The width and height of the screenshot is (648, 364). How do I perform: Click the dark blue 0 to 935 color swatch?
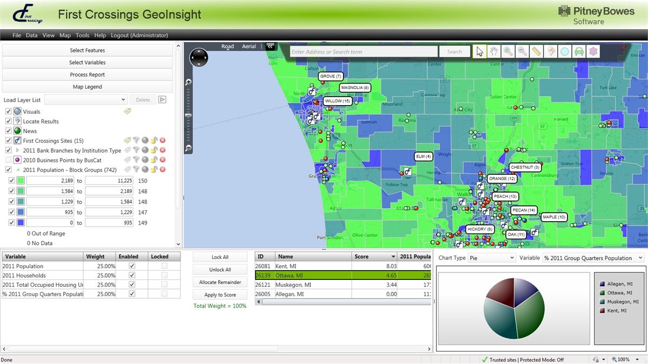21,222
